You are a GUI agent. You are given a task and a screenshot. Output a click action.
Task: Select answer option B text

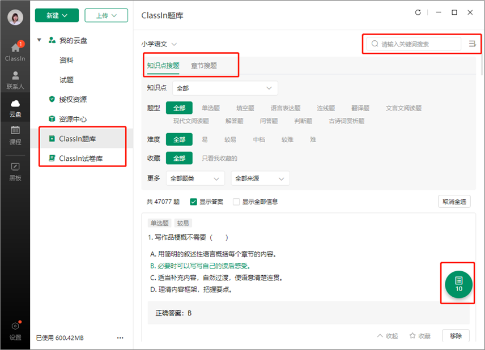point(200,266)
